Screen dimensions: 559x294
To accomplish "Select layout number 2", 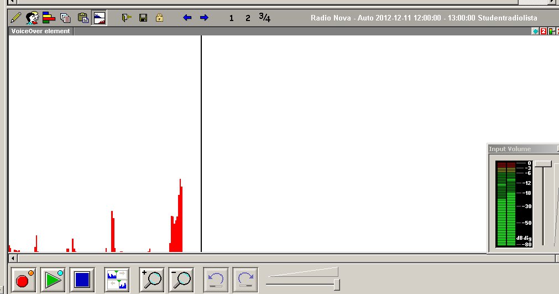I will (248, 18).
